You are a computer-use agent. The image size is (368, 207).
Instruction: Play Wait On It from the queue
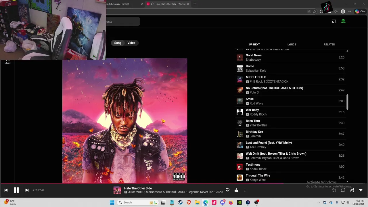click(290, 156)
